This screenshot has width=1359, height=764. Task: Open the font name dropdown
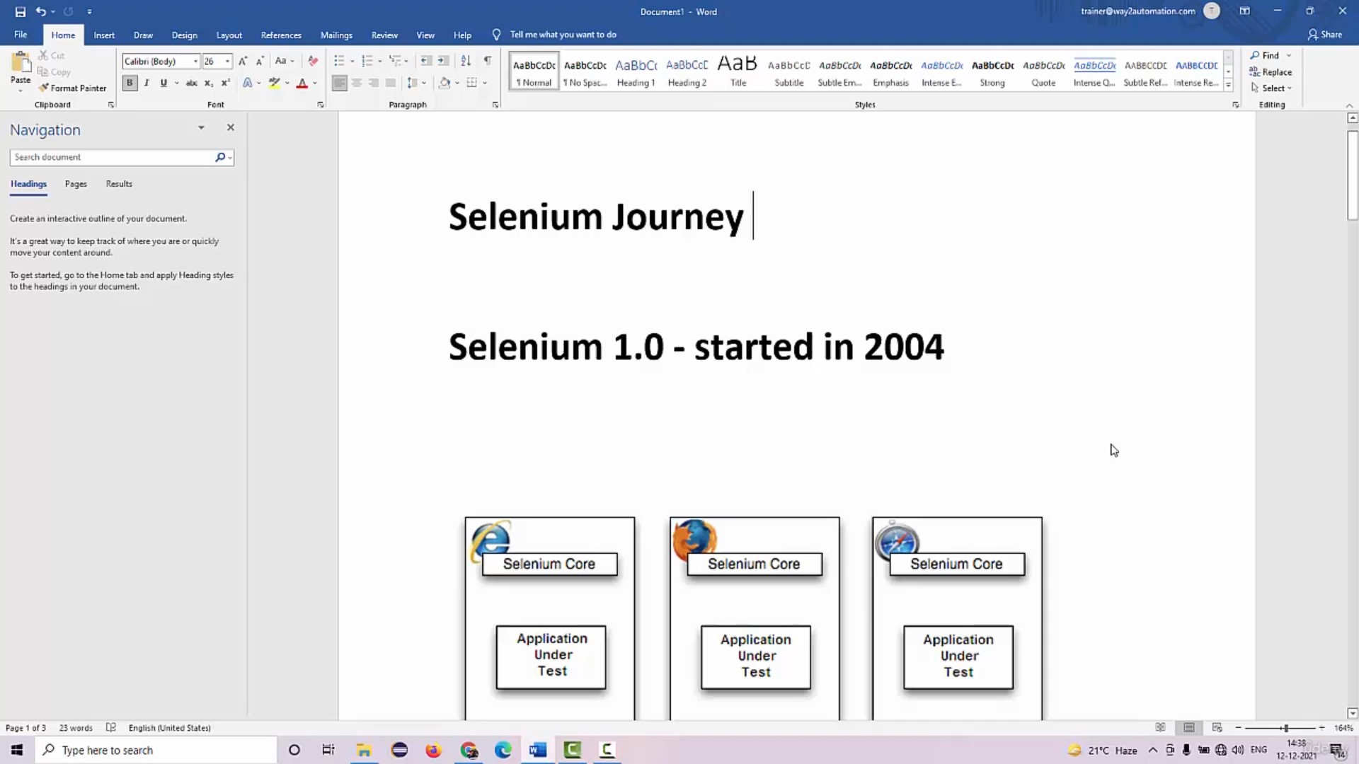click(195, 62)
